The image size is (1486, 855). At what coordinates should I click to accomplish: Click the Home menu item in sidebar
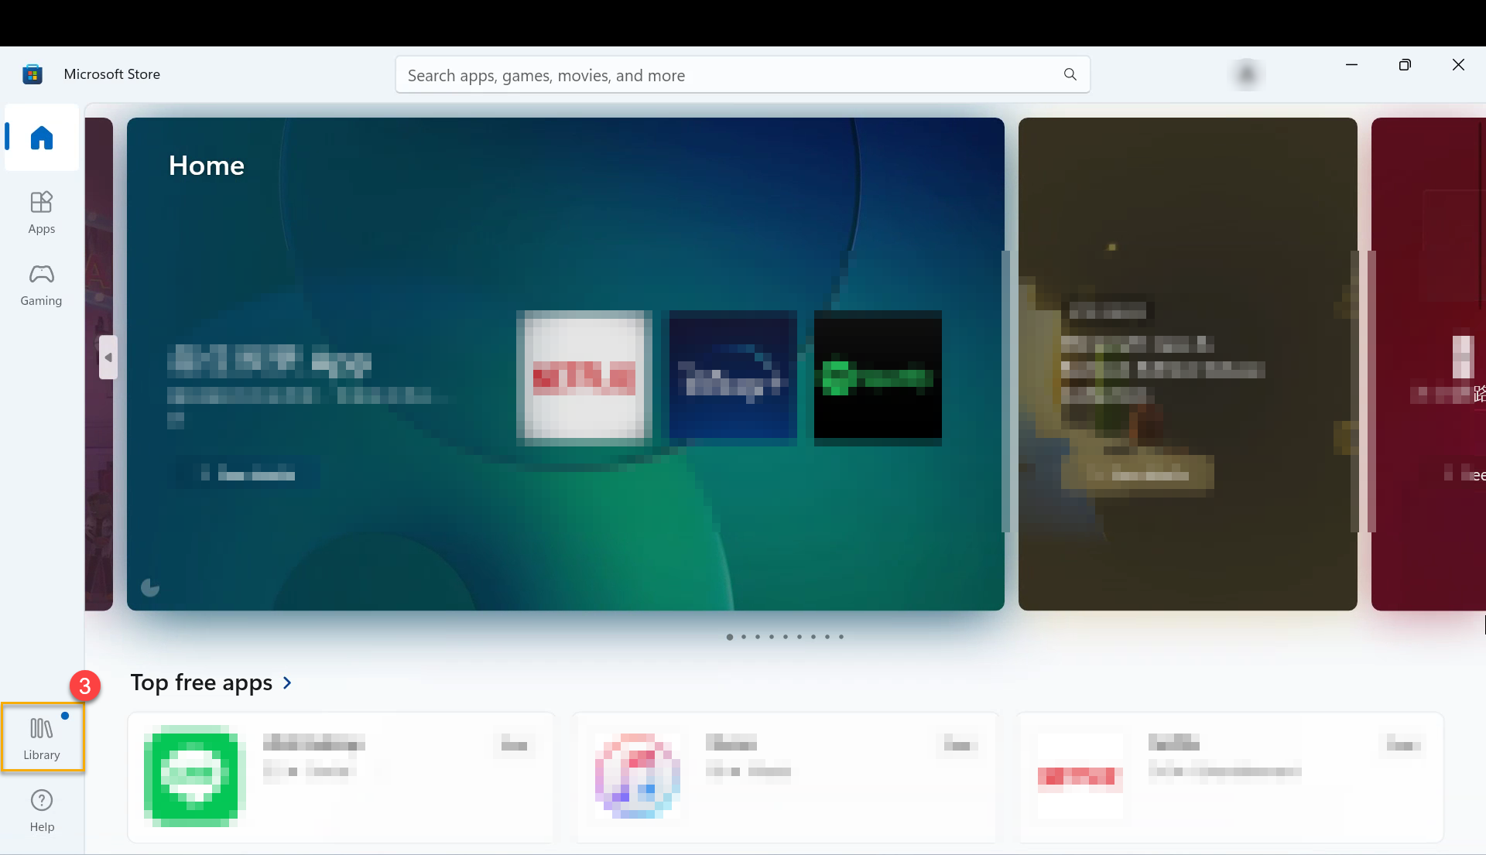(41, 138)
